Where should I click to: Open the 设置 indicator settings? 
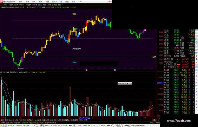[x=85, y=120]
